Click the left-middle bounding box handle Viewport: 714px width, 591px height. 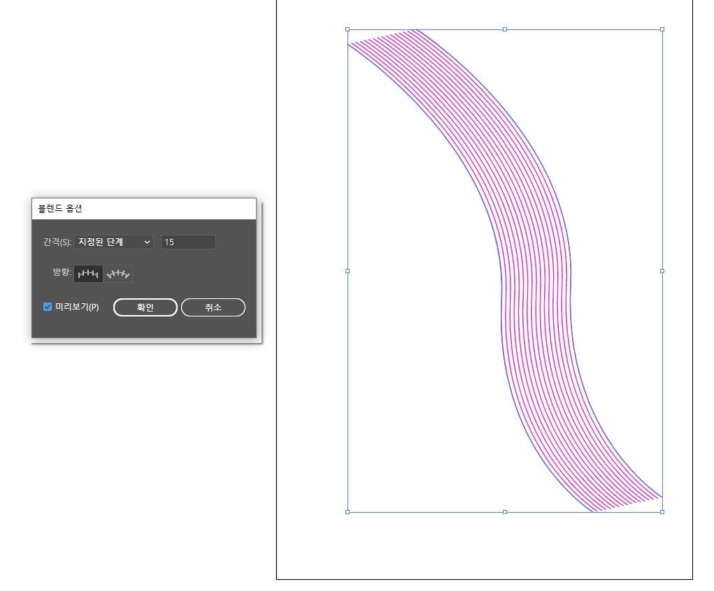coord(348,271)
